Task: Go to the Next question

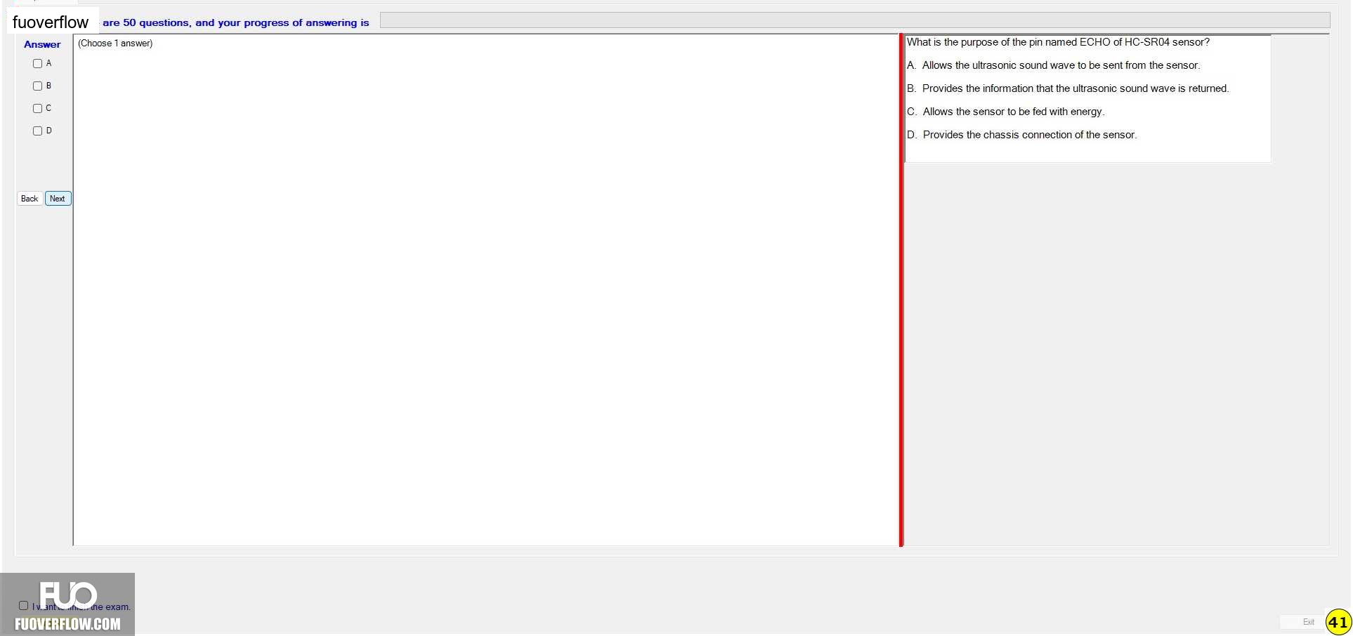Action: [58, 199]
